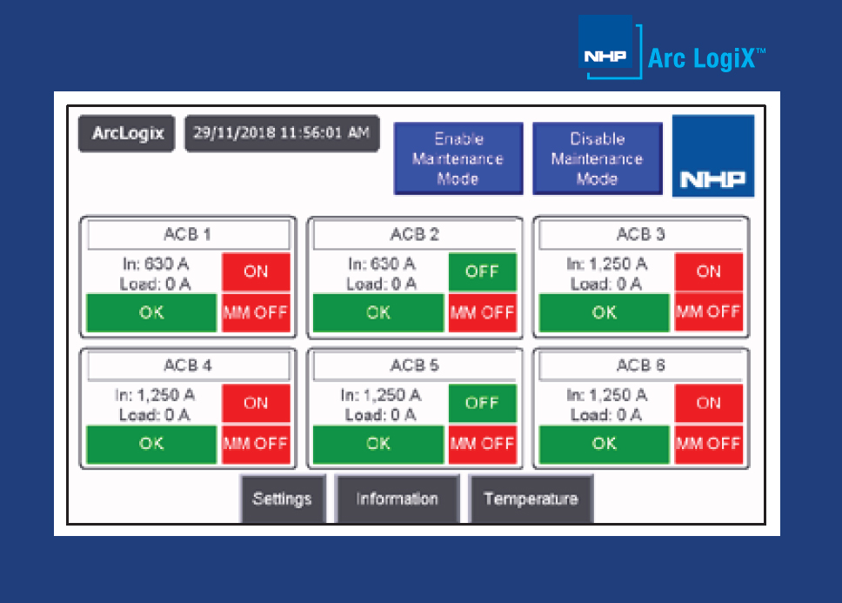Switch to the Temperature tab
The image size is (842, 603).
[x=531, y=499]
